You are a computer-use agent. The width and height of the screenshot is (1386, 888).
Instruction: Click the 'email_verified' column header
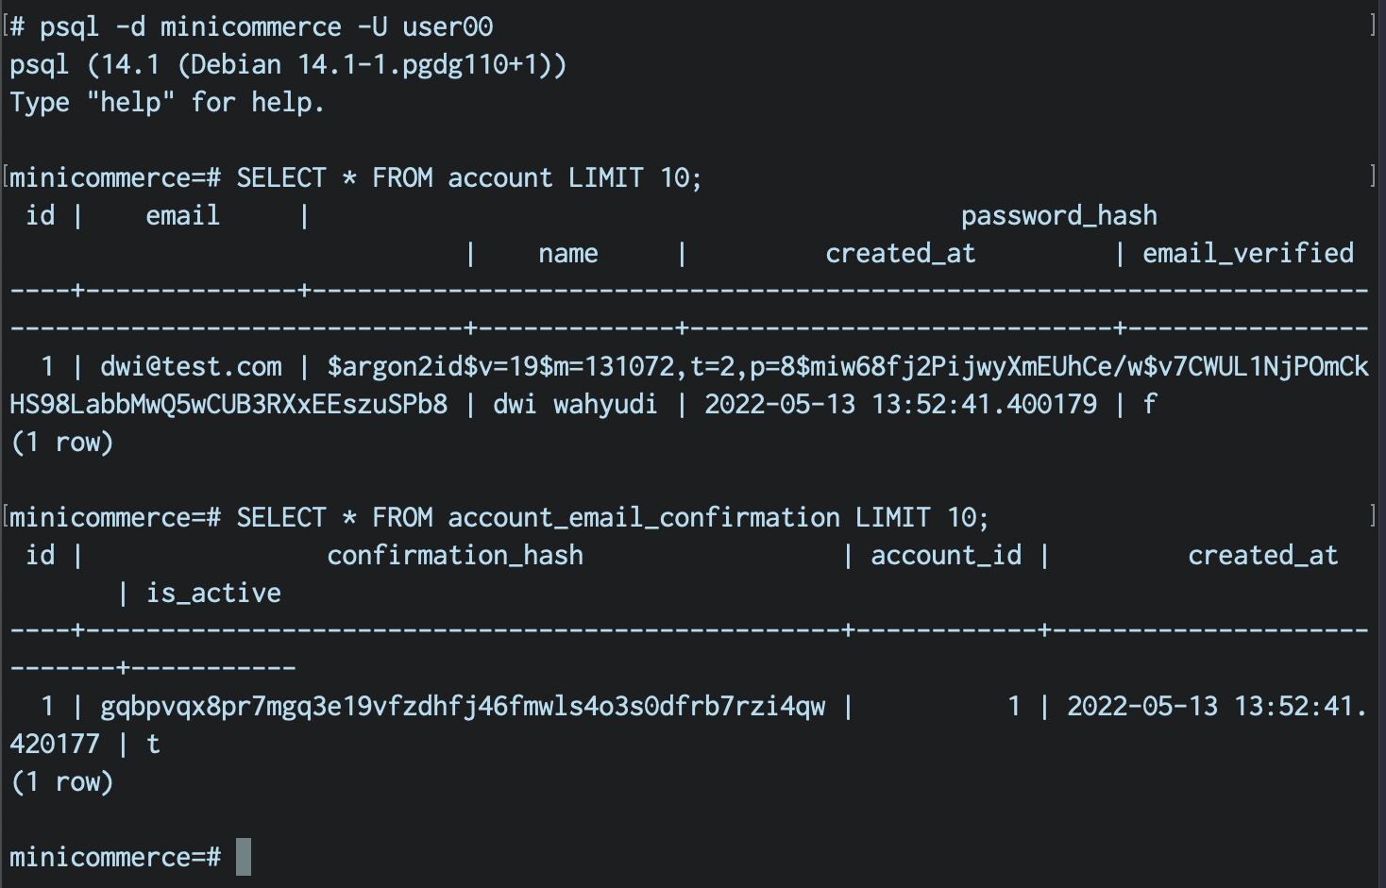[x=1247, y=253]
